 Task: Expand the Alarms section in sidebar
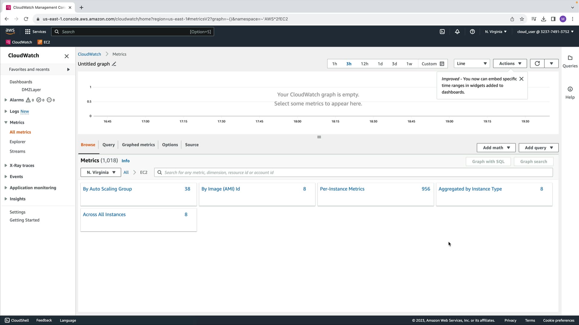pos(6,100)
